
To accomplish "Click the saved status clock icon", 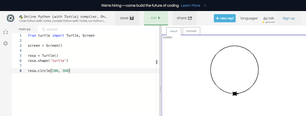I will pos(43,29).
